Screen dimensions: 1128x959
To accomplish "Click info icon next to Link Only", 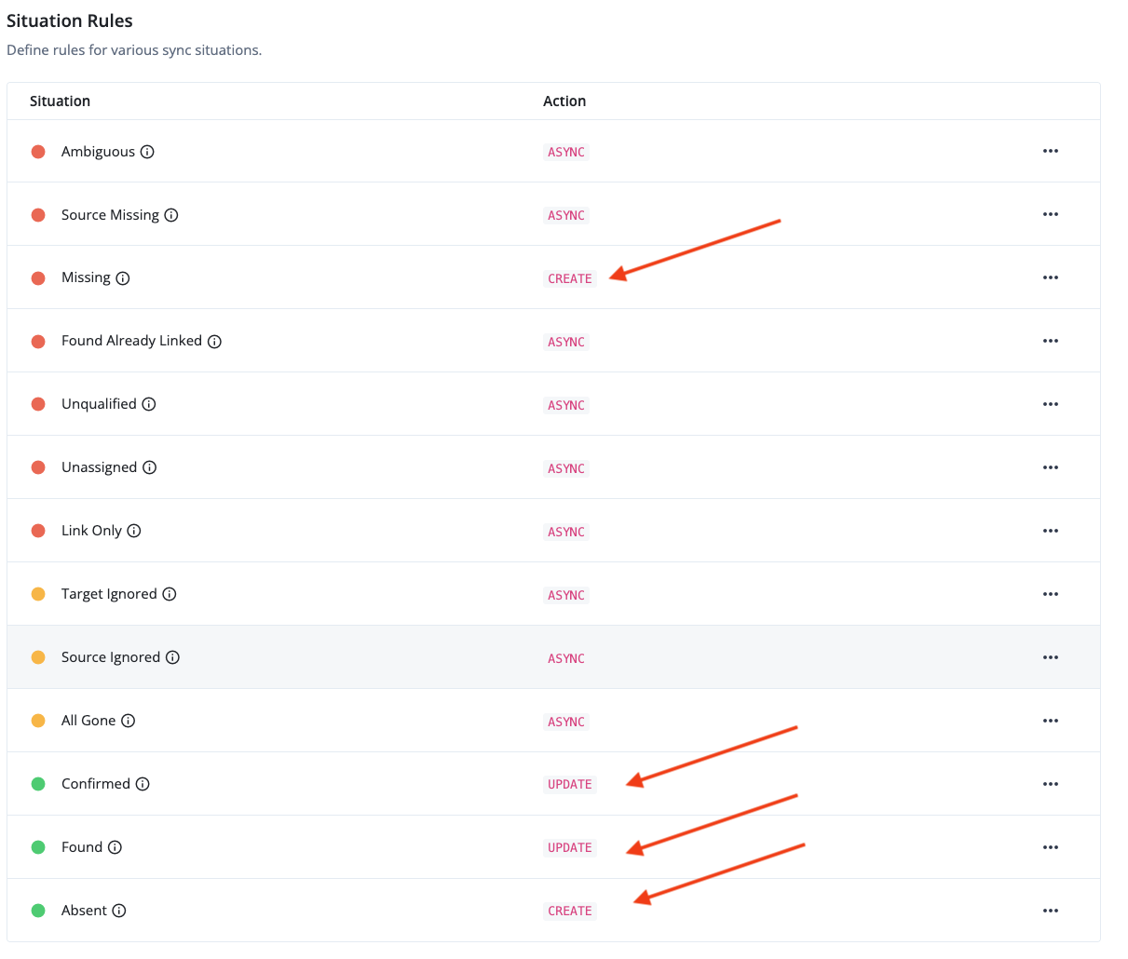I will 134,531.
